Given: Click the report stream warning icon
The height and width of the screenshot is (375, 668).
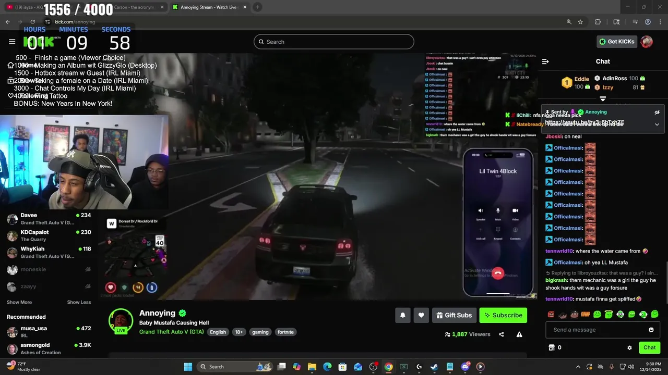Looking at the screenshot, I should tap(519, 334).
